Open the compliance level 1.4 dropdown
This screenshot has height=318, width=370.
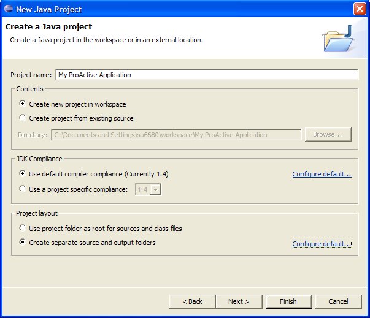coord(155,190)
